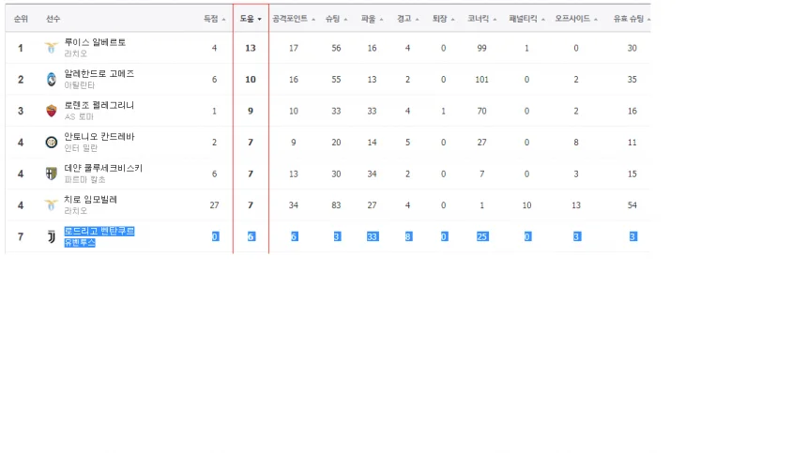
Task: Click the Parma crest beside 데얀 쿨루셰브스키
Action: point(51,174)
